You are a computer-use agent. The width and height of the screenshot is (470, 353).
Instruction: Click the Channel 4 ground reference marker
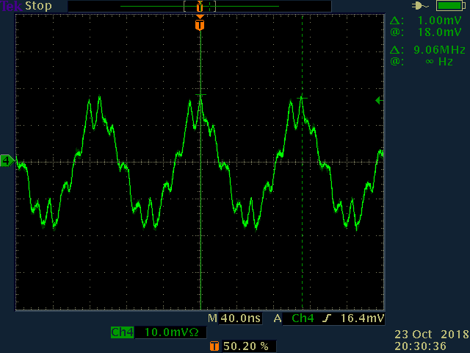[7, 161]
